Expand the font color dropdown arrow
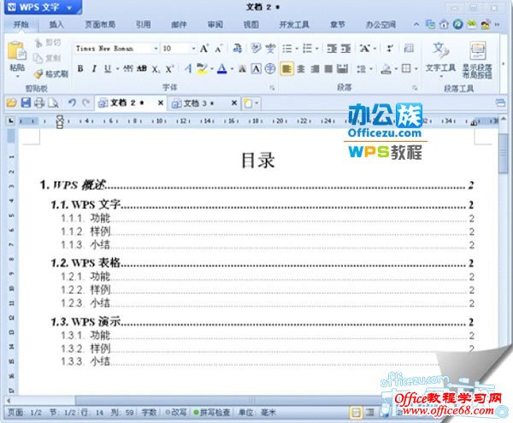 click(232, 69)
